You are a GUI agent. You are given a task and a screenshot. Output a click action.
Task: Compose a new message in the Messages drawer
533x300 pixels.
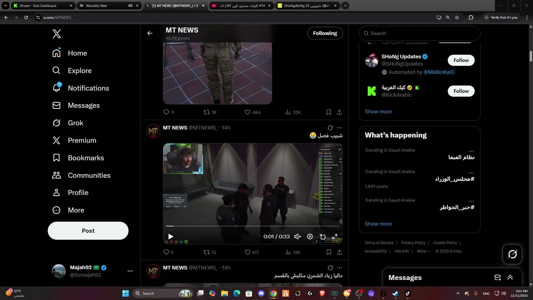(x=498, y=277)
